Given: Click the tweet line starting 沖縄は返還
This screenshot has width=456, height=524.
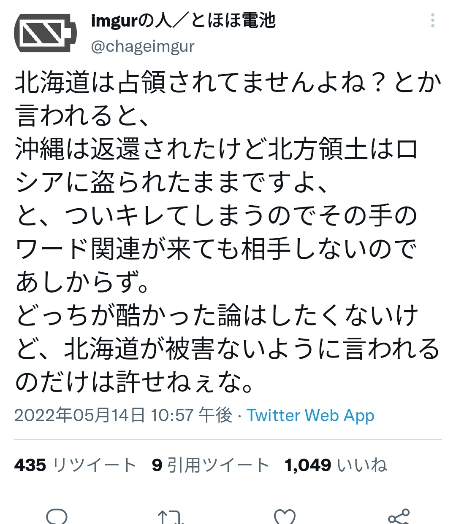Looking at the screenshot, I should [217, 149].
